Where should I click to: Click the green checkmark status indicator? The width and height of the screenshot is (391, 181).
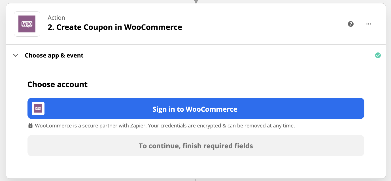point(378,55)
